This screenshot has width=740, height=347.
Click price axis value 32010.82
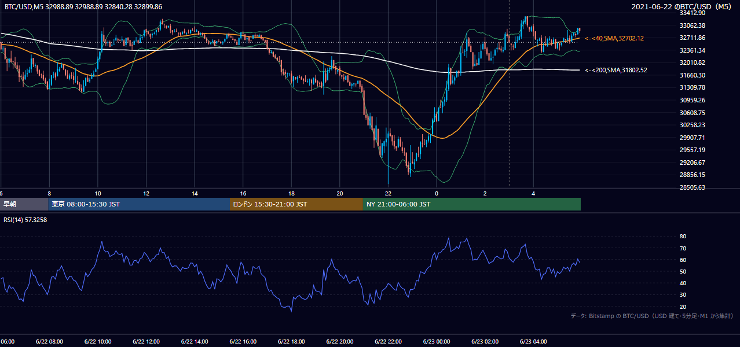pyautogui.click(x=692, y=62)
